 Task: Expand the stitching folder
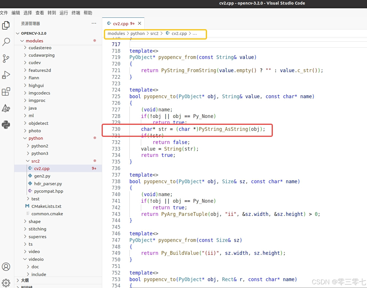click(x=58, y=229)
